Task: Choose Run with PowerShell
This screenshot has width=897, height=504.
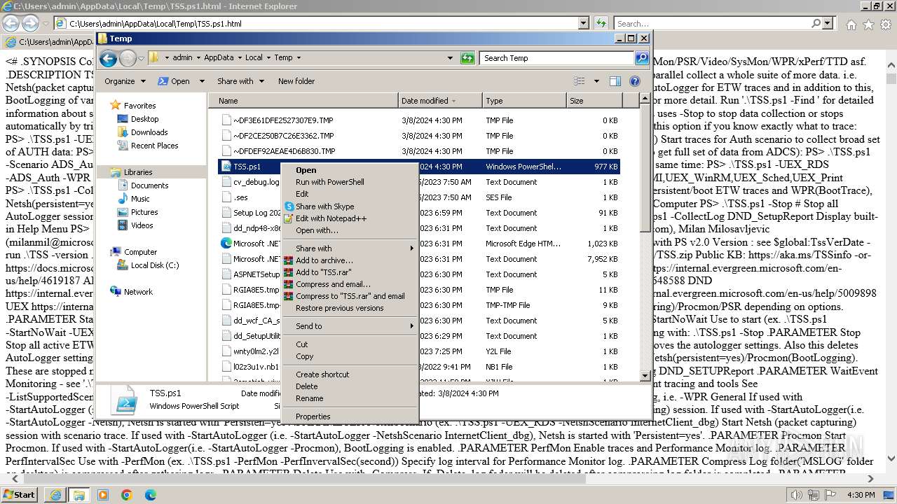Action: pyautogui.click(x=350, y=182)
